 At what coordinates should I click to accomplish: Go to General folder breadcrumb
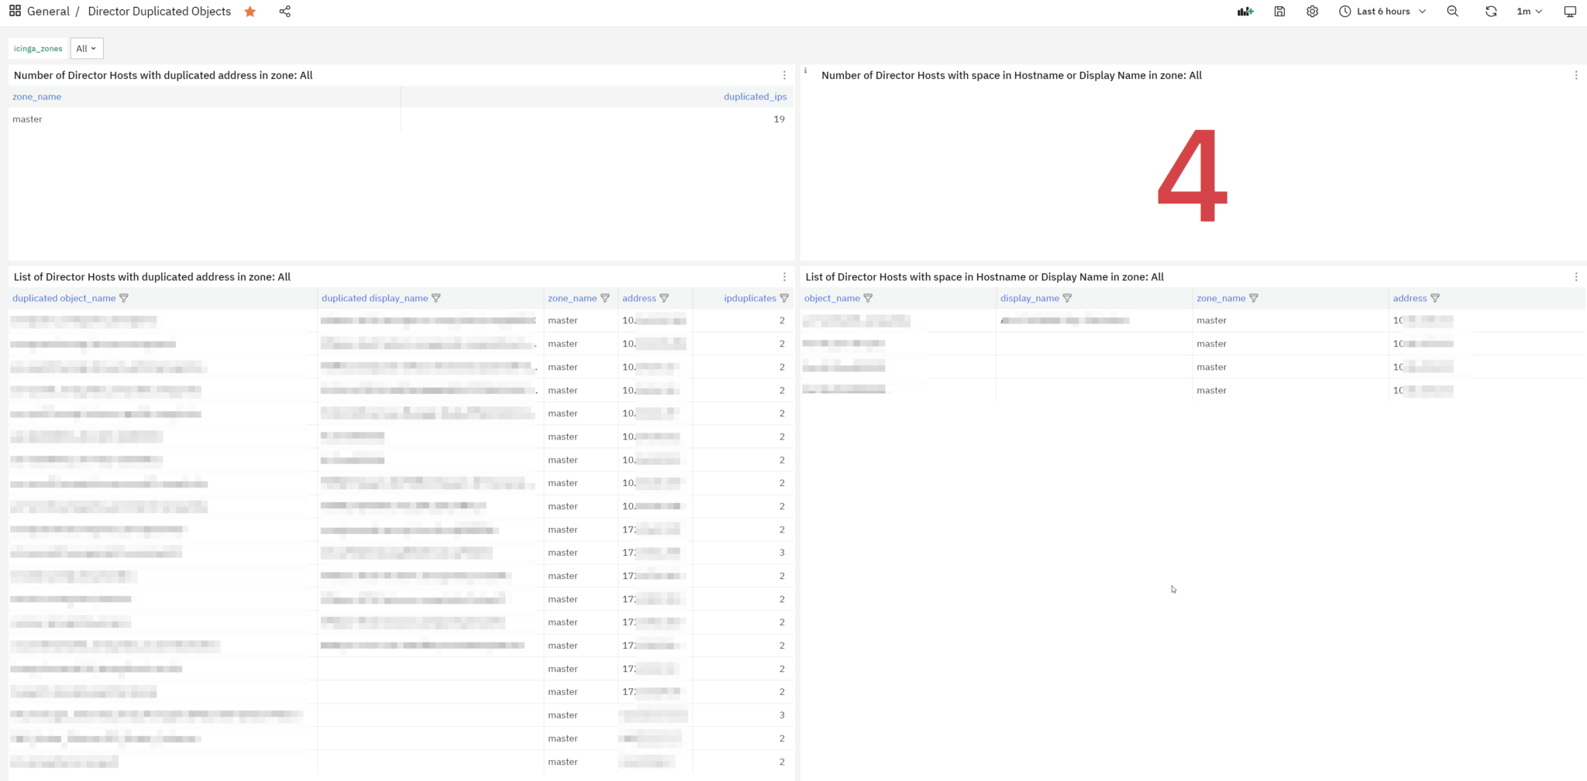(x=48, y=12)
